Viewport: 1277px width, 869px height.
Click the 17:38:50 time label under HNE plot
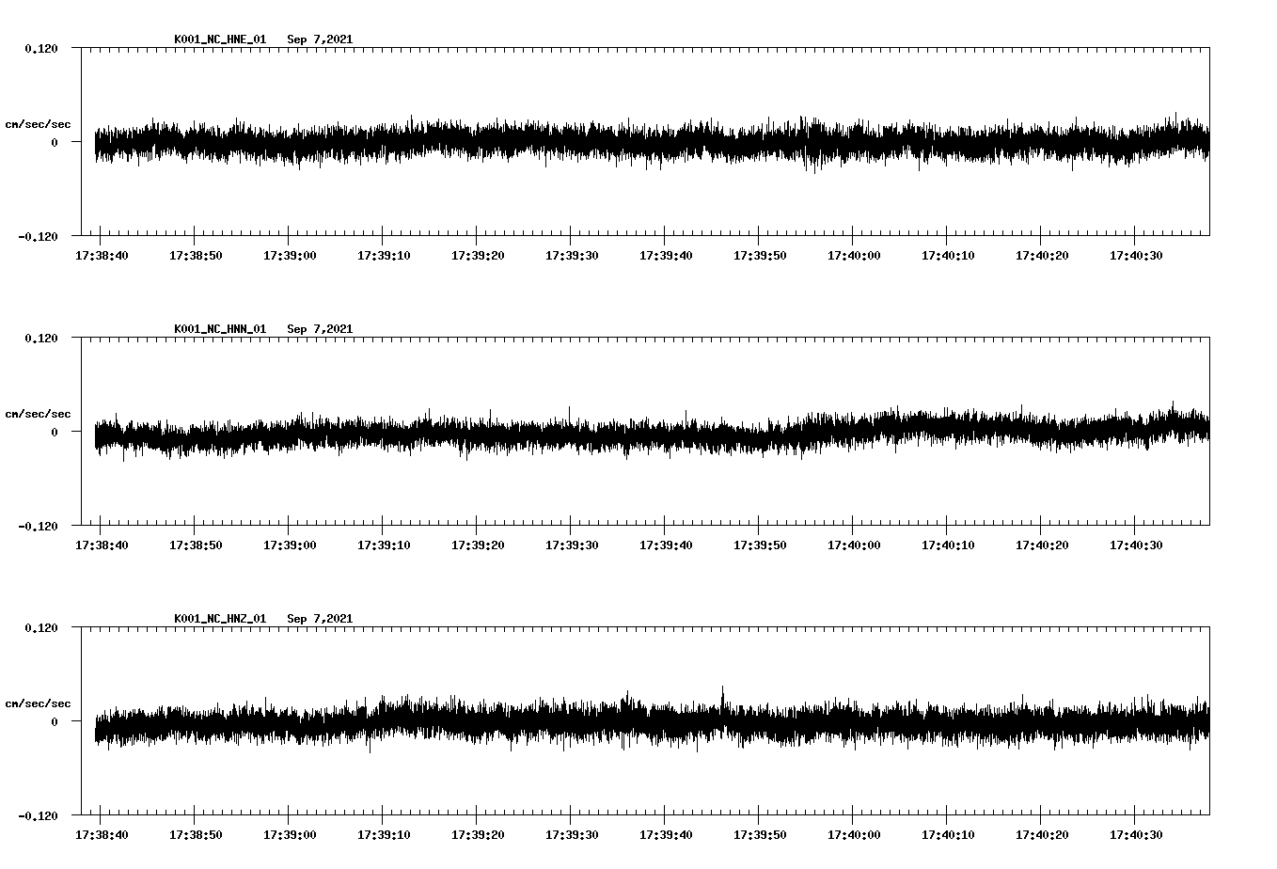click(196, 256)
